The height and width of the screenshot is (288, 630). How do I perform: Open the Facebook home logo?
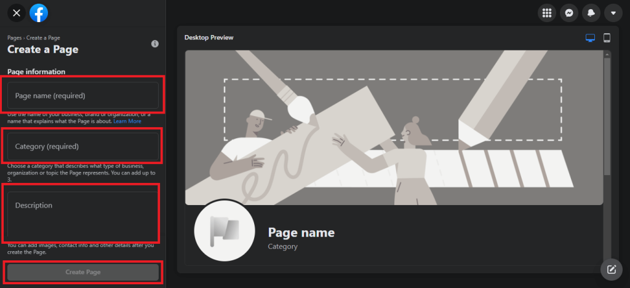(x=39, y=13)
